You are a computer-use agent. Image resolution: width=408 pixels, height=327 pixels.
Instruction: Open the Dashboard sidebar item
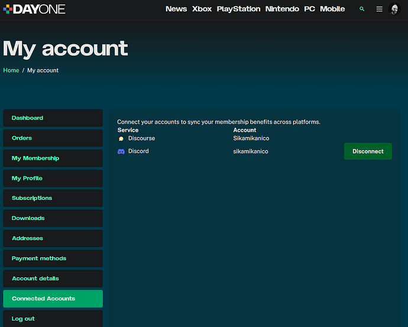click(x=53, y=118)
